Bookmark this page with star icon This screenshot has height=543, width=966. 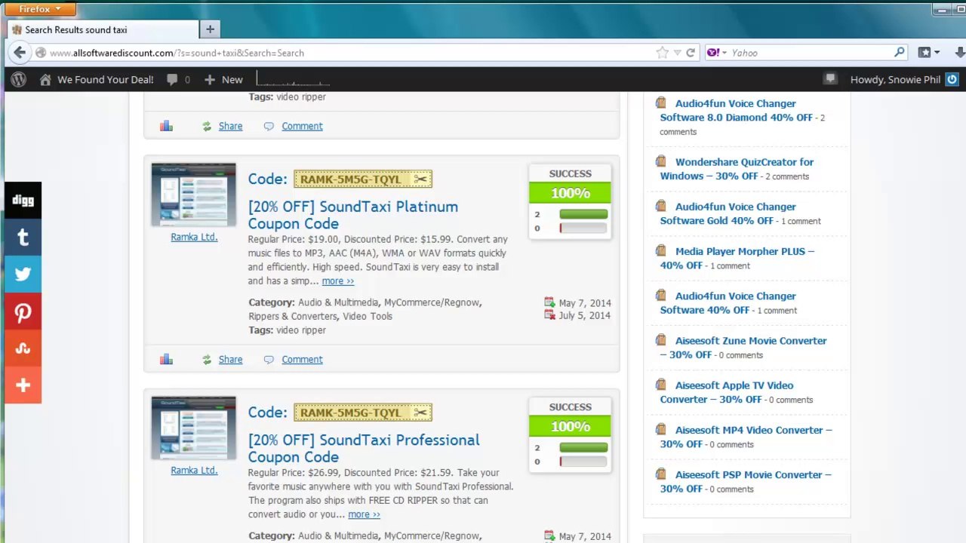click(662, 53)
